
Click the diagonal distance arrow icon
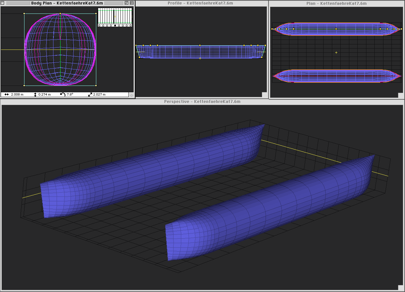[x=90, y=95]
